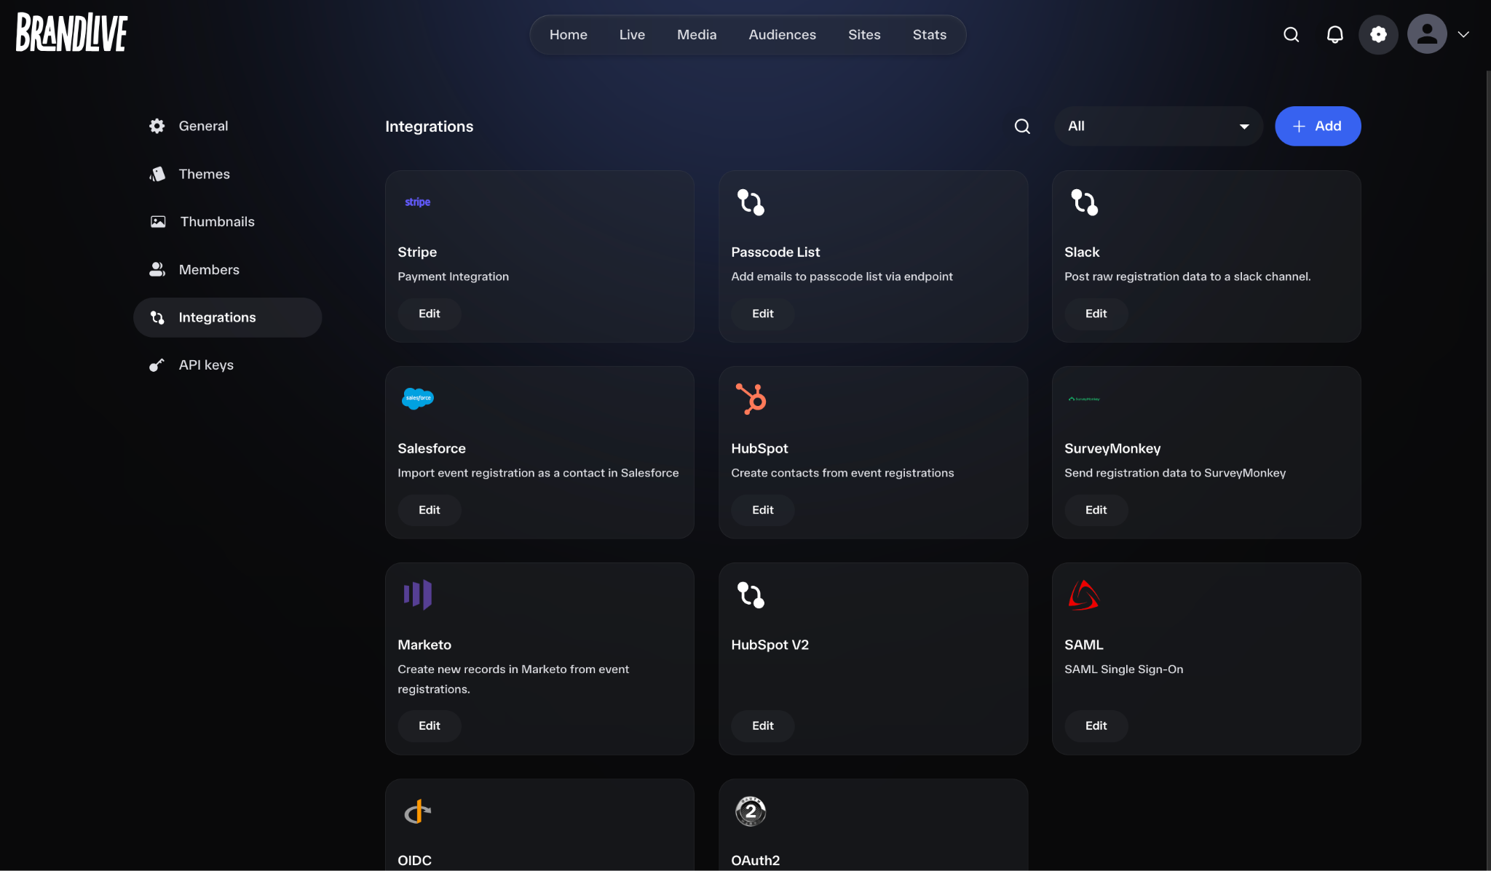Navigate to Audiences
The height and width of the screenshot is (871, 1491).
783,34
